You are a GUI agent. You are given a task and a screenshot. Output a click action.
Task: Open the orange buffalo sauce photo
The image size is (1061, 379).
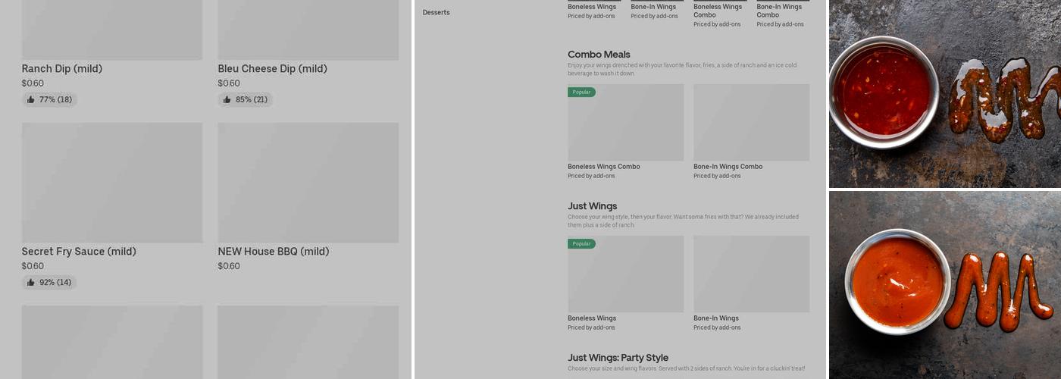tap(944, 284)
